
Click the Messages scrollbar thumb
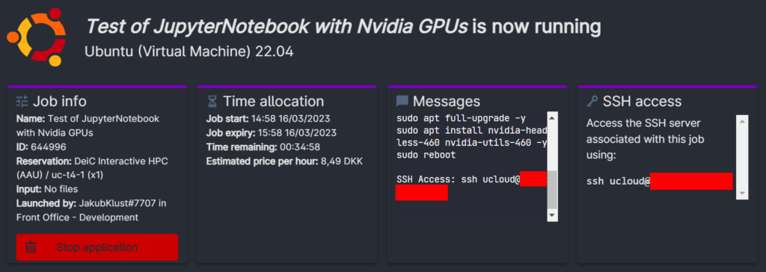click(552, 190)
